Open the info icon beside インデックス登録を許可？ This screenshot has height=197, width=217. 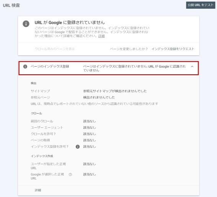click(x=78, y=147)
